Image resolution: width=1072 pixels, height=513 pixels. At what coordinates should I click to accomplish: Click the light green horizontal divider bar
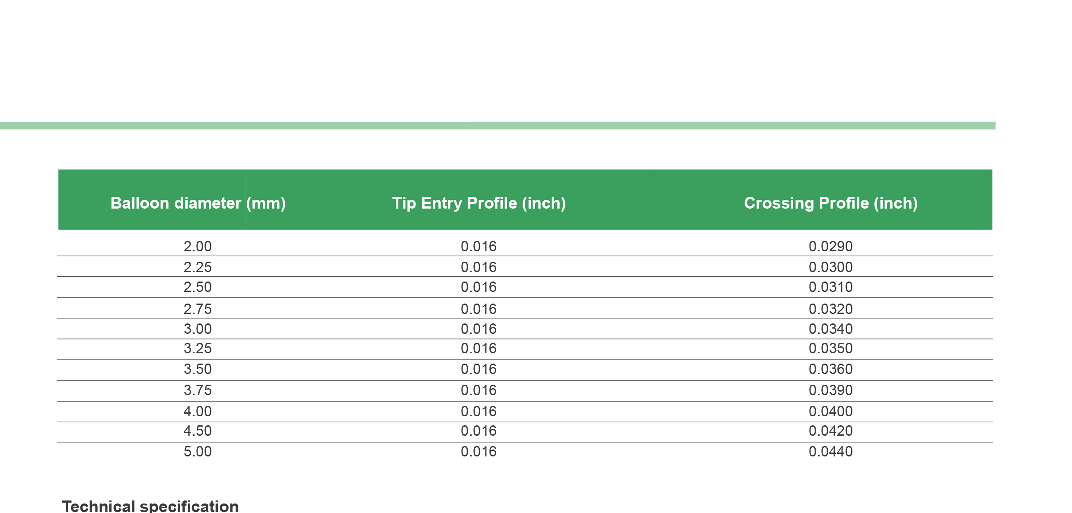[x=497, y=126]
